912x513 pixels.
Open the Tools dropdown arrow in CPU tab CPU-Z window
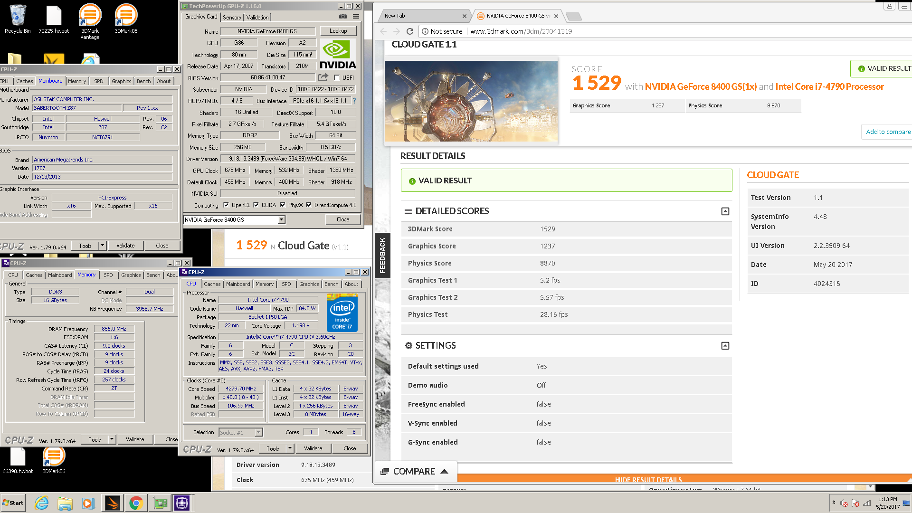(x=290, y=448)
